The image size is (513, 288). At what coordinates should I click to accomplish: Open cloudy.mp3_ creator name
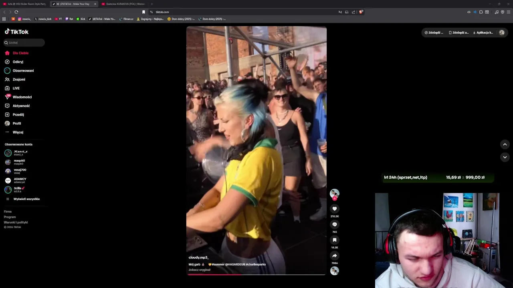click(x=198, y=258)
